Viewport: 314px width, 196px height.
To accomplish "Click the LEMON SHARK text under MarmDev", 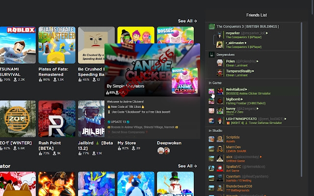I will (x=236, y=151).
